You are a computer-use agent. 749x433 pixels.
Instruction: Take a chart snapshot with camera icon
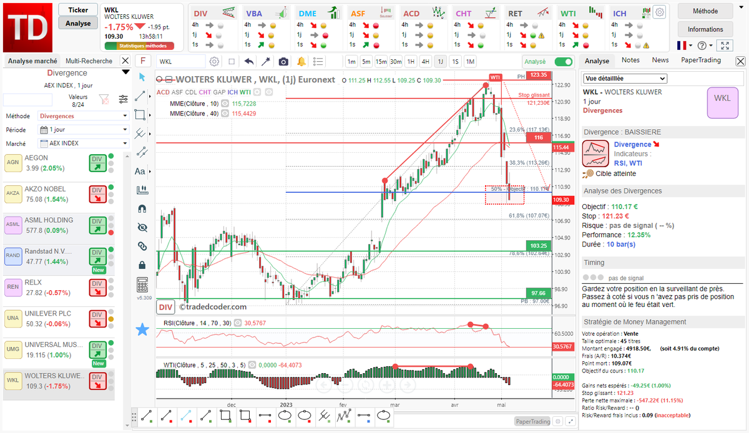coord(283,62)
